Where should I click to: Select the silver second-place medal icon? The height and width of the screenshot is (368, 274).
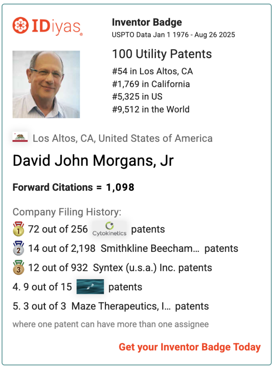[19, 248]
